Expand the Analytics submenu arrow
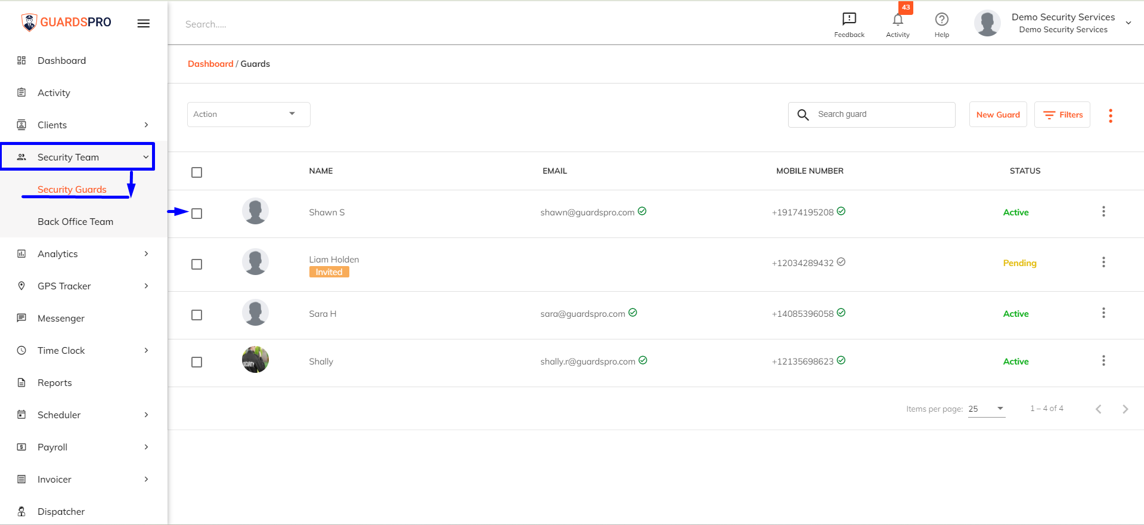The width and height of the screenshot is (1144, 525). coord(146,254)
